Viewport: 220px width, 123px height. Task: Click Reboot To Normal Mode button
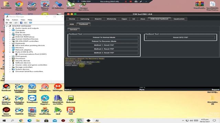pos(104,37)
